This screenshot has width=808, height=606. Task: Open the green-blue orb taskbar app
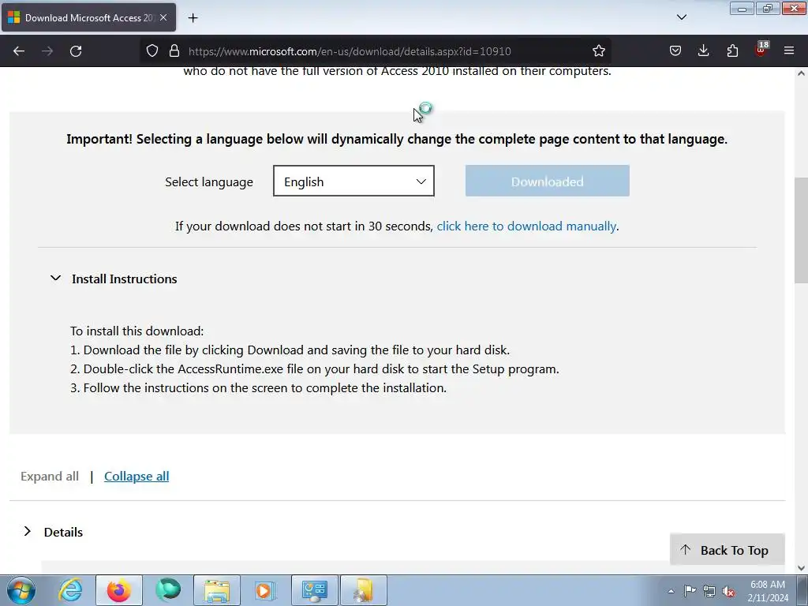pyautogui.click(x=168, y=590)
